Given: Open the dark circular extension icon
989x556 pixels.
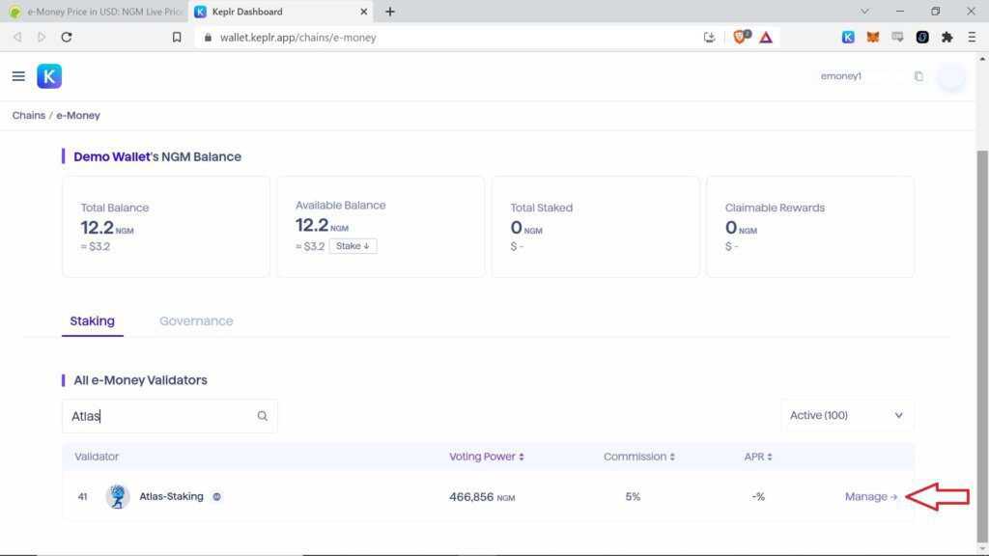Looking at the screenshot, I should point(922,38).
